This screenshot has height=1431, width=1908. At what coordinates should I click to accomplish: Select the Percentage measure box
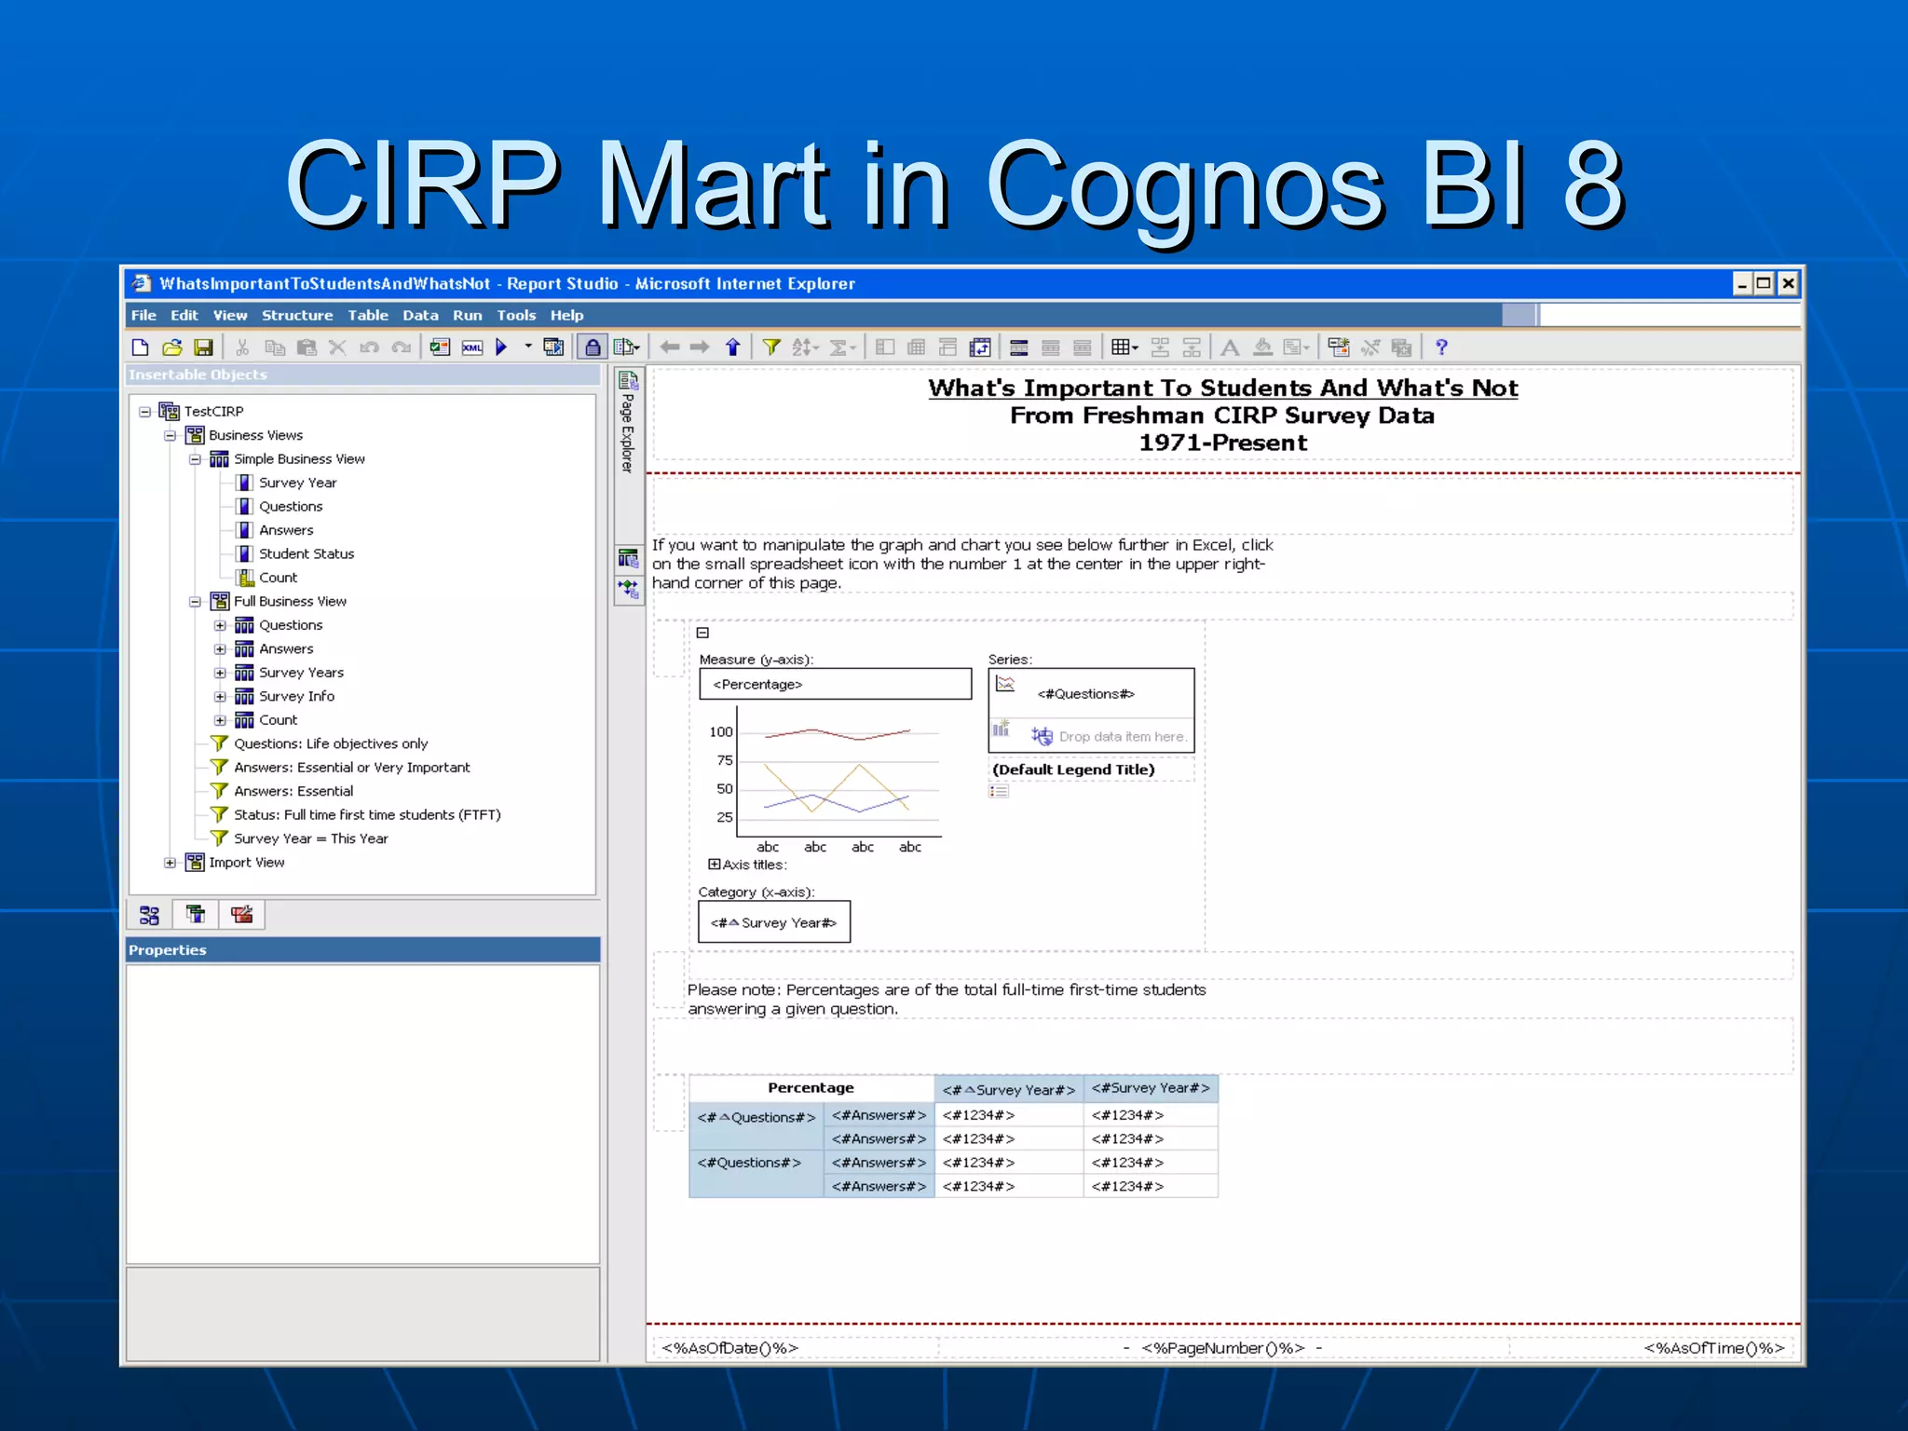click(835, 684)
